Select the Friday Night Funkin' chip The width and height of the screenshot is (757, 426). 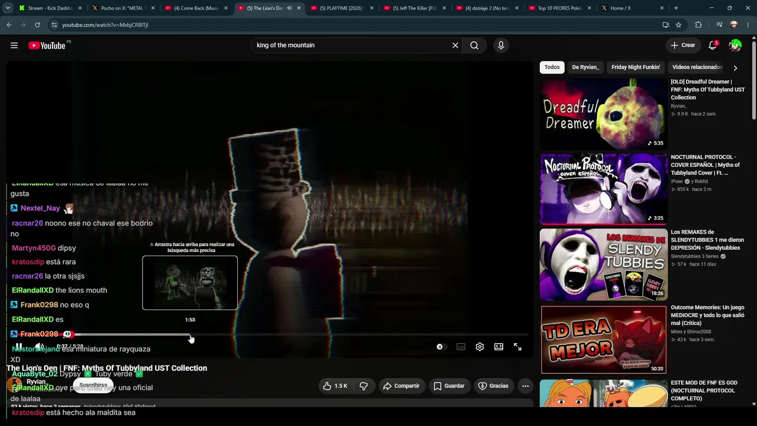pos(636,67)
